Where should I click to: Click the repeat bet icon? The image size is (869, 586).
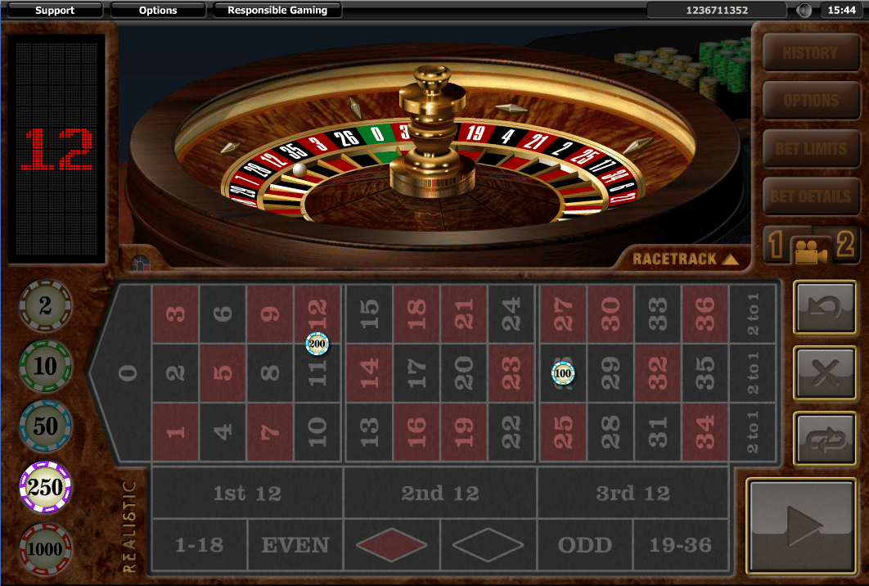(x=825, y=439)
